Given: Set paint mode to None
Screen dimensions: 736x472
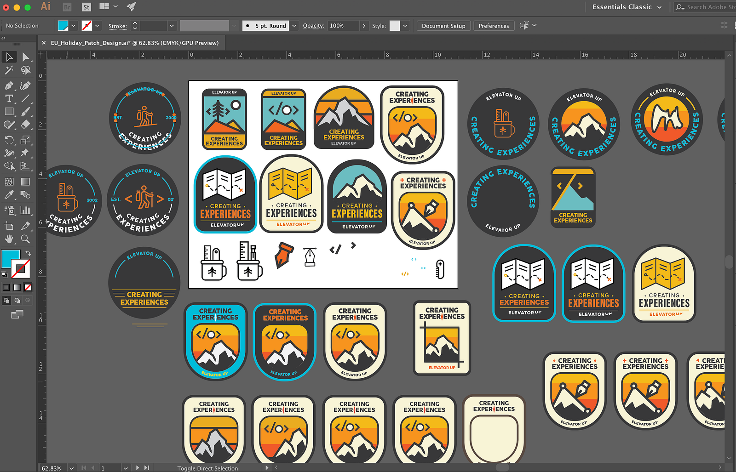Looking at the screenshot, I should (x=28, y=287).
